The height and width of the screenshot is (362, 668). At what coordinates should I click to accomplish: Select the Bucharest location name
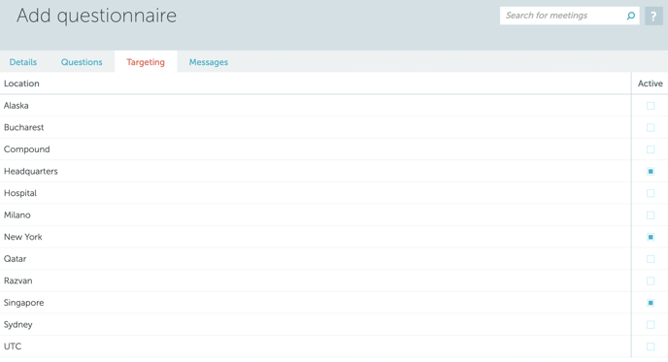click(24, 127)
